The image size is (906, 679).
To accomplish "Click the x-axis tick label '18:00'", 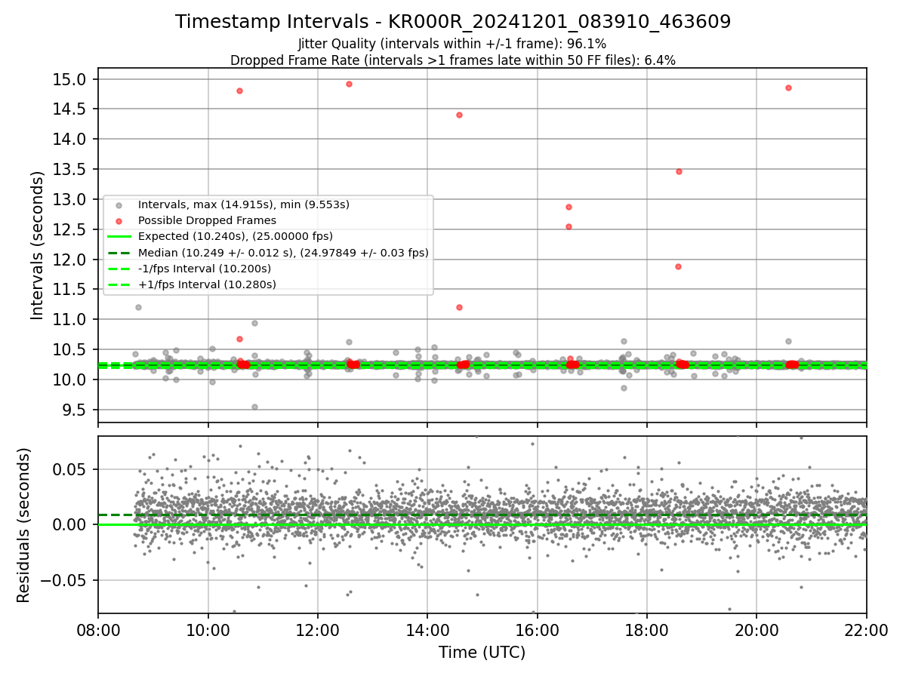I will tap(647, 630).
